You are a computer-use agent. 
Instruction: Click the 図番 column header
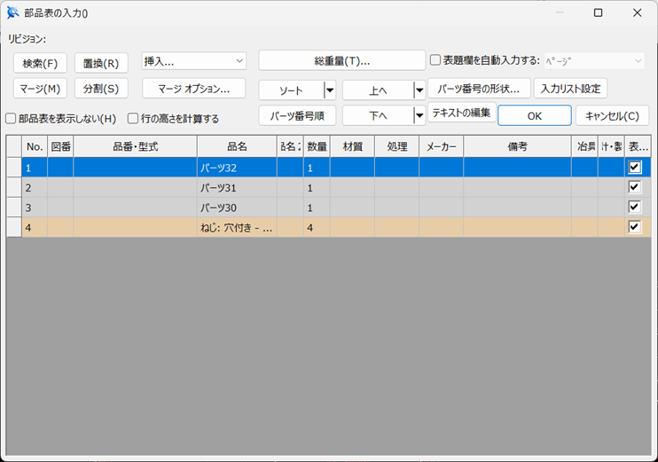coord(60,146)
